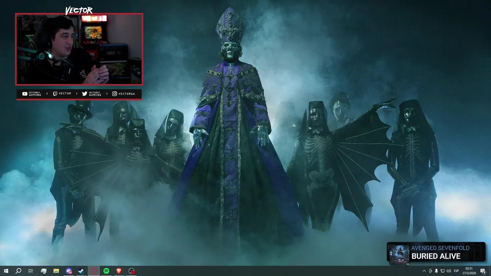Click the Twitter bird icon in social bar
Viewport: 491px width, 276px height.
tap(84, 94)
